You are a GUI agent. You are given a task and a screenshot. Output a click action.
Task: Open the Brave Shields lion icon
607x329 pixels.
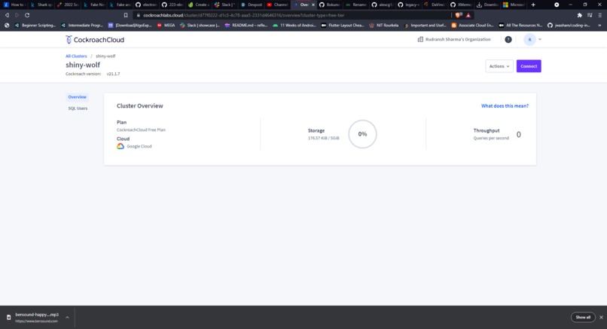tap(459, 15)
